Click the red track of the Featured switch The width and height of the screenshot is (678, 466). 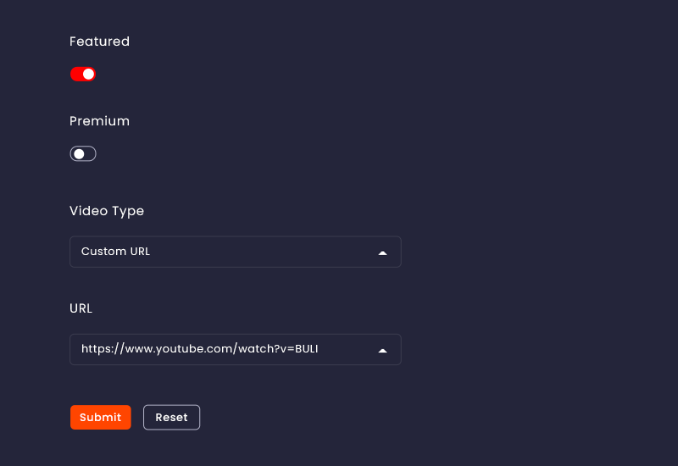[x=75, y=74]
